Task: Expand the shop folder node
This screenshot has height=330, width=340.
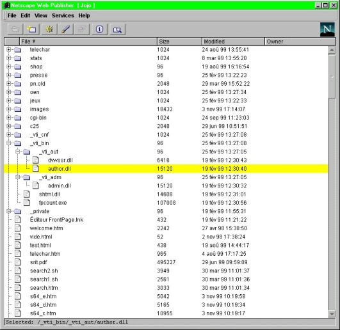Action: pyautogui.click(x=9, y=67)
